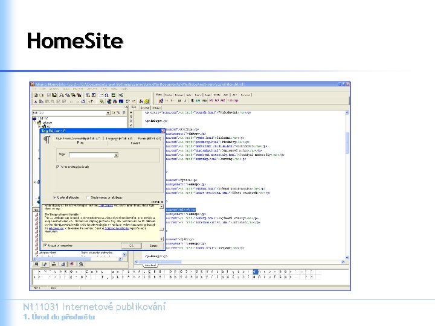Click the special characters omega toolbar icon
The width and height of the screenshot is (435, 326).
(x=106, y=95)
